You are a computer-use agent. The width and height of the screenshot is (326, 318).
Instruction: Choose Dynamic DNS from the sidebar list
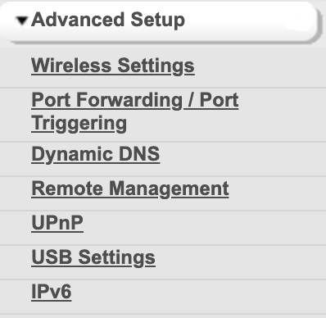(x=96, y=154)
